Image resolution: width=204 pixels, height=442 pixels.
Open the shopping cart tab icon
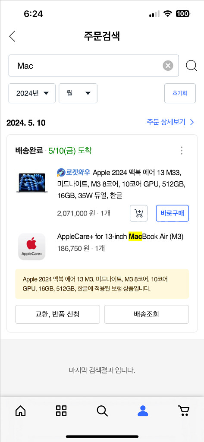click(184, 411)
